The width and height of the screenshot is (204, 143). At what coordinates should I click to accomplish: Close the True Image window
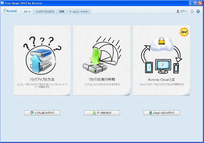point(201,3)
